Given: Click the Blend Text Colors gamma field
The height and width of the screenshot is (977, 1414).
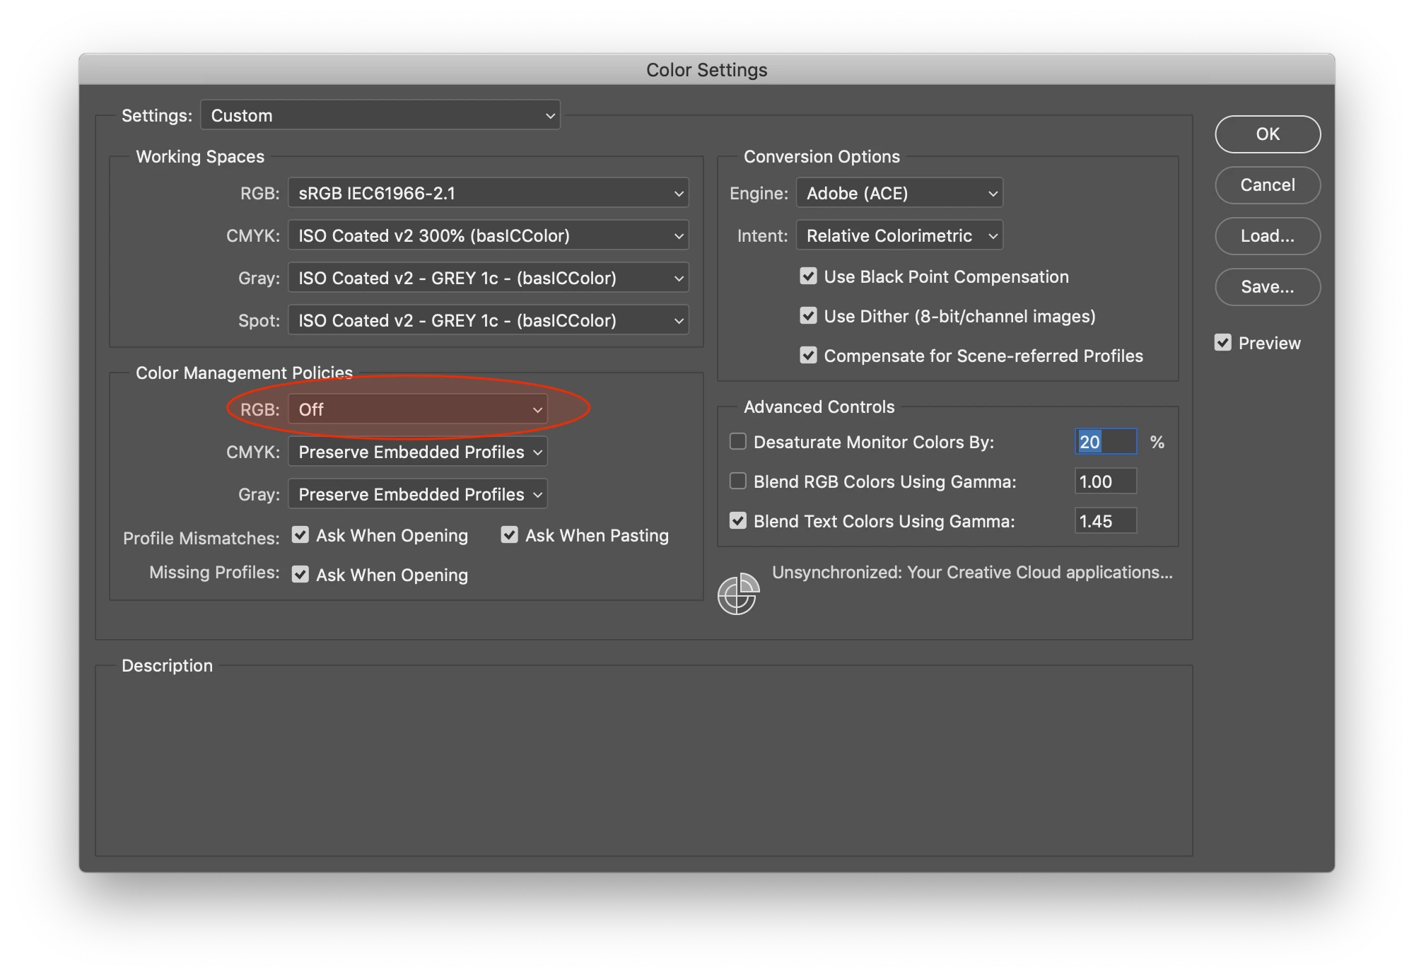Looking at the screenshot, I should pos(1105,521).
